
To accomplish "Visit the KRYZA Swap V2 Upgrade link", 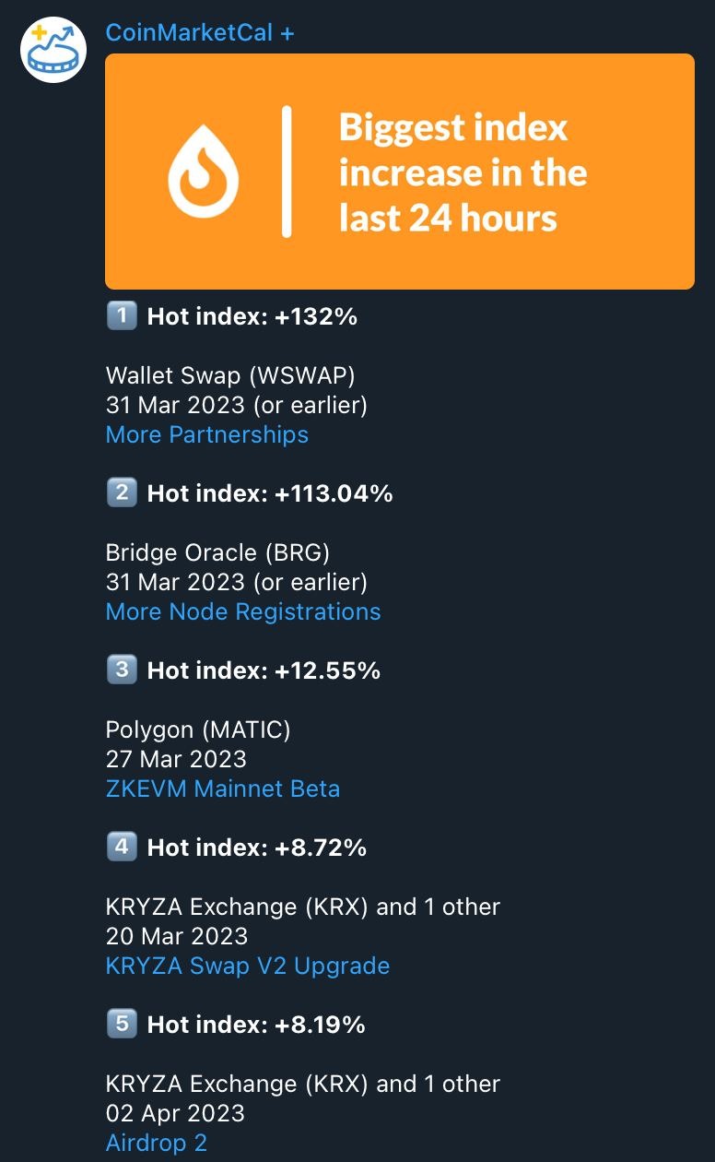I will pos(248,966).
